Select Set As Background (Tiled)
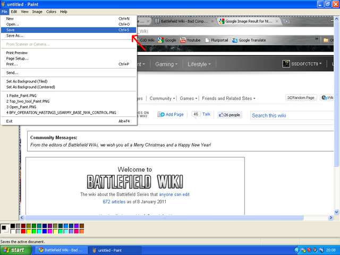Screen dimensions: 340x255 pos(69,81)
